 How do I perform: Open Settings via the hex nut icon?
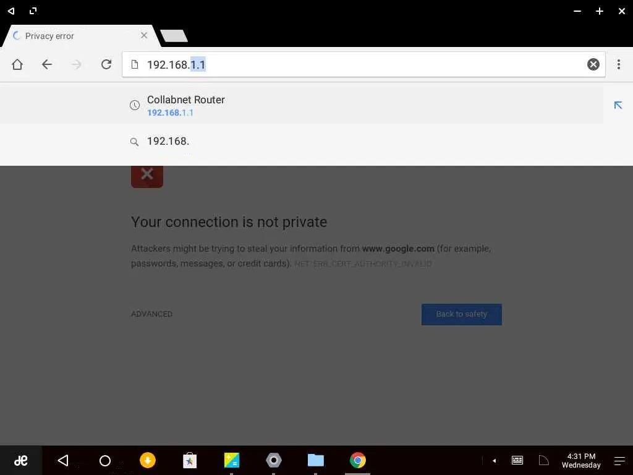[x=274, y=460]
